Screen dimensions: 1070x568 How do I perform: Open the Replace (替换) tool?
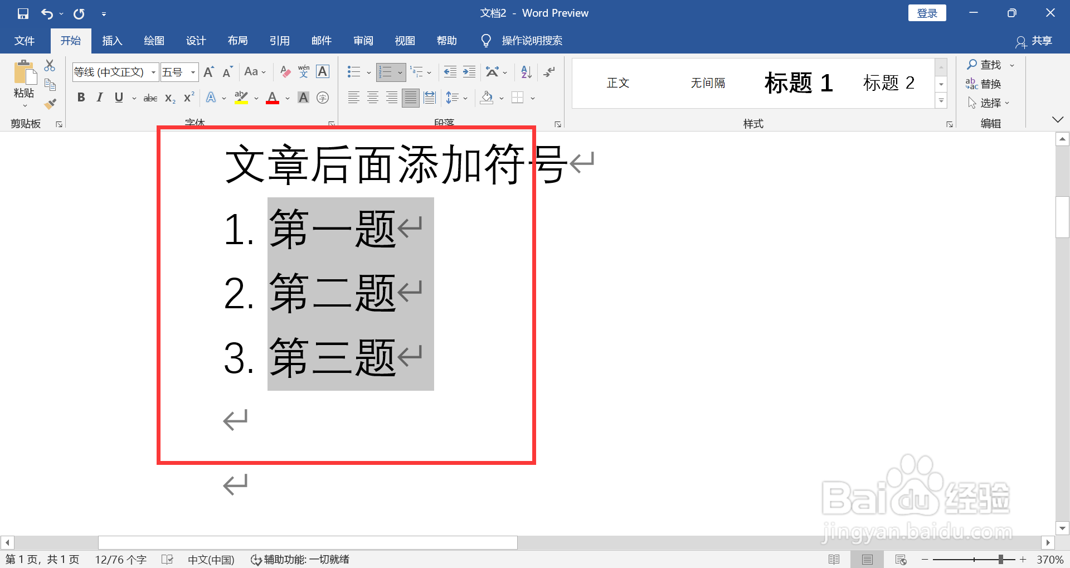click(990, 84)
